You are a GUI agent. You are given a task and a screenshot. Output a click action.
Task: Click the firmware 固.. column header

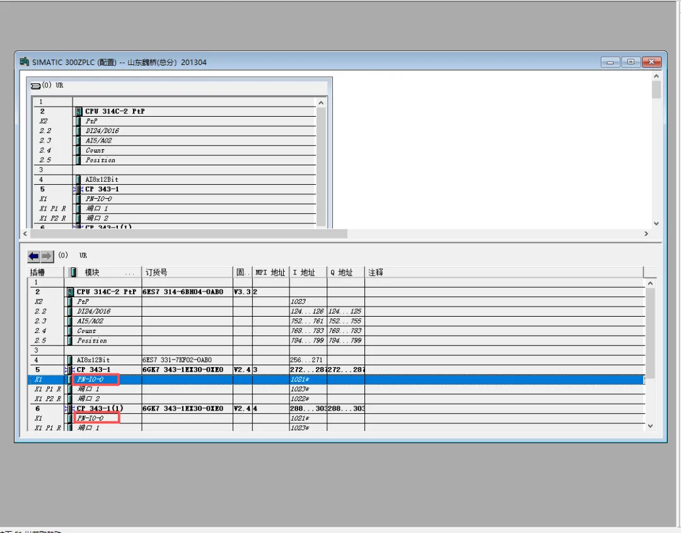pos(243,272)
